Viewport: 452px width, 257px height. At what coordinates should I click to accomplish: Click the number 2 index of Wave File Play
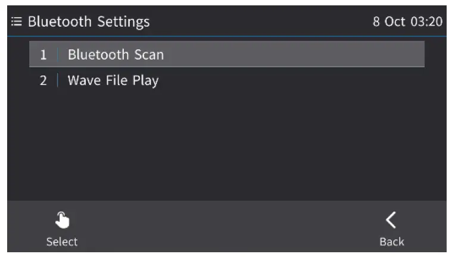pos(43,80)
